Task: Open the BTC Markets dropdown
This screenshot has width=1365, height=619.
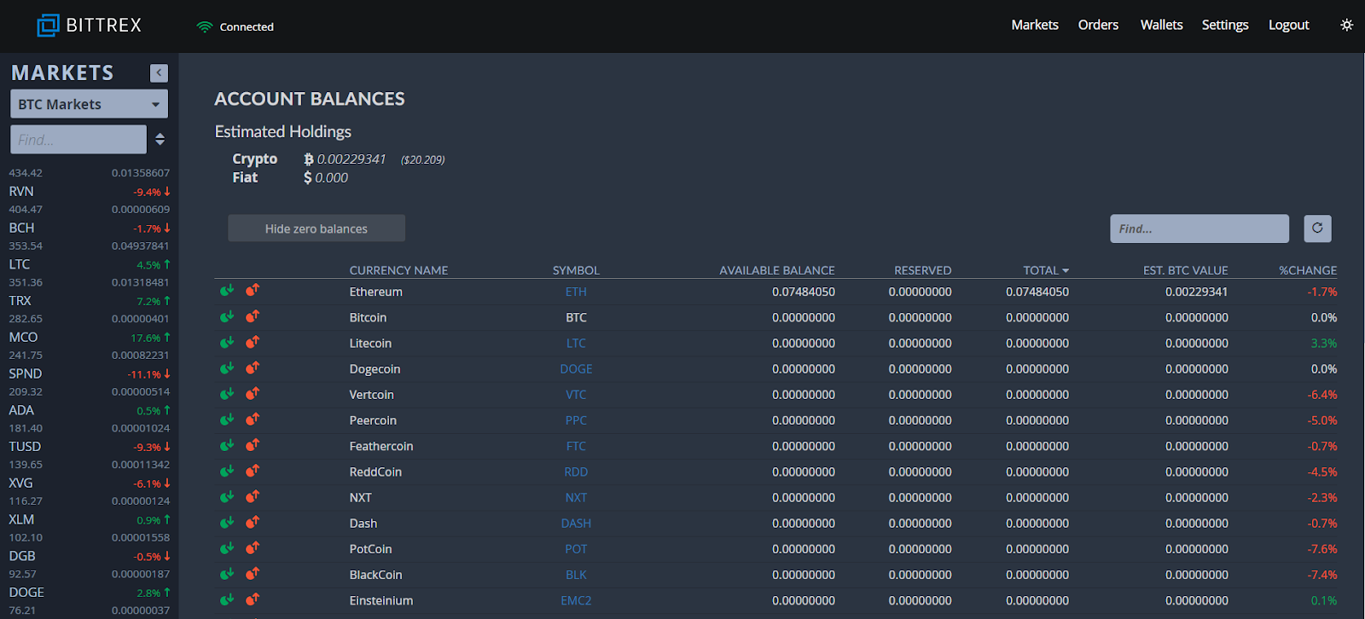Action: (x=89, y=104)
